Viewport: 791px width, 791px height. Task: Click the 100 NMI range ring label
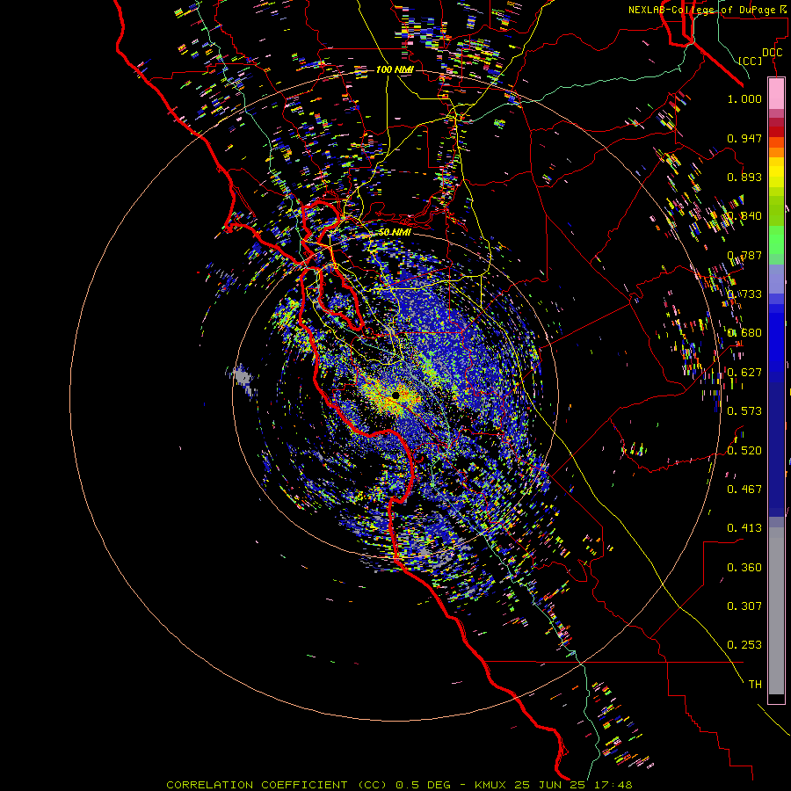[395, 69]
